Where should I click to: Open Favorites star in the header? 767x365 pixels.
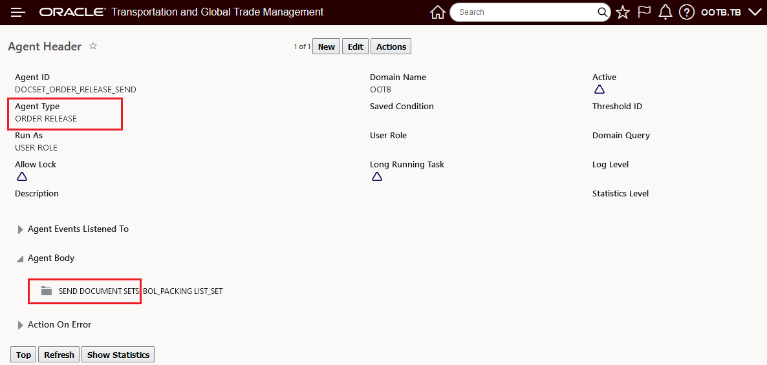(x=623, y=12)
